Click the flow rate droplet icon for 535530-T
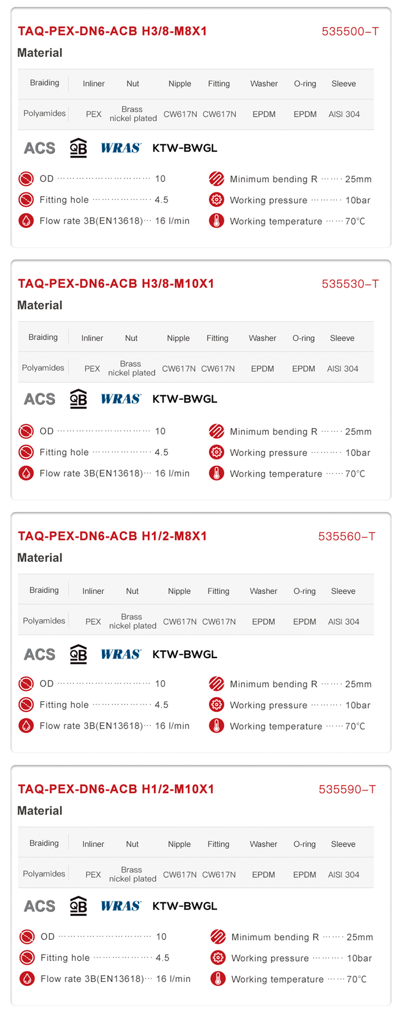 tap(26, 473)
